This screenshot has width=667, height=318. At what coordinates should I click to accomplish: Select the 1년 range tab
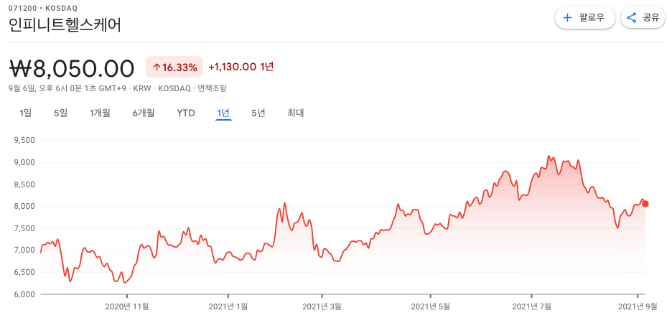pyautogui.click(x=223, y=113)
